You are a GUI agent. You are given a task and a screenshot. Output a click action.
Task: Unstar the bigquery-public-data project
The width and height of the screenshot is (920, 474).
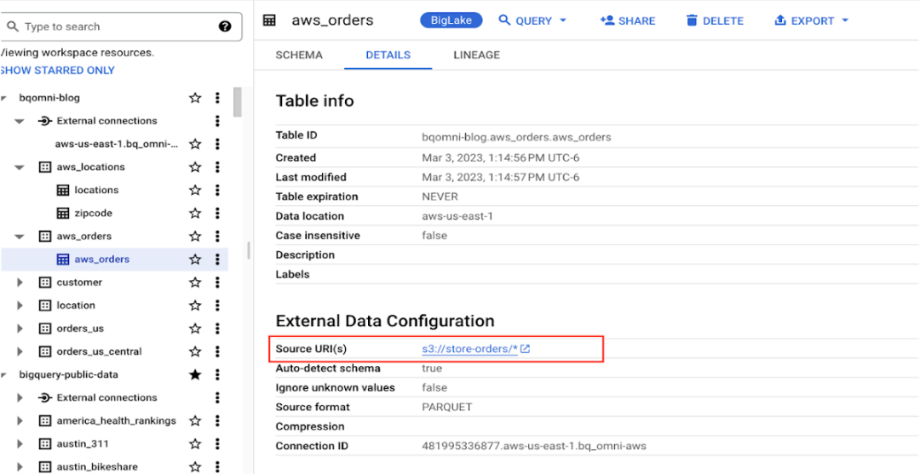195,374
